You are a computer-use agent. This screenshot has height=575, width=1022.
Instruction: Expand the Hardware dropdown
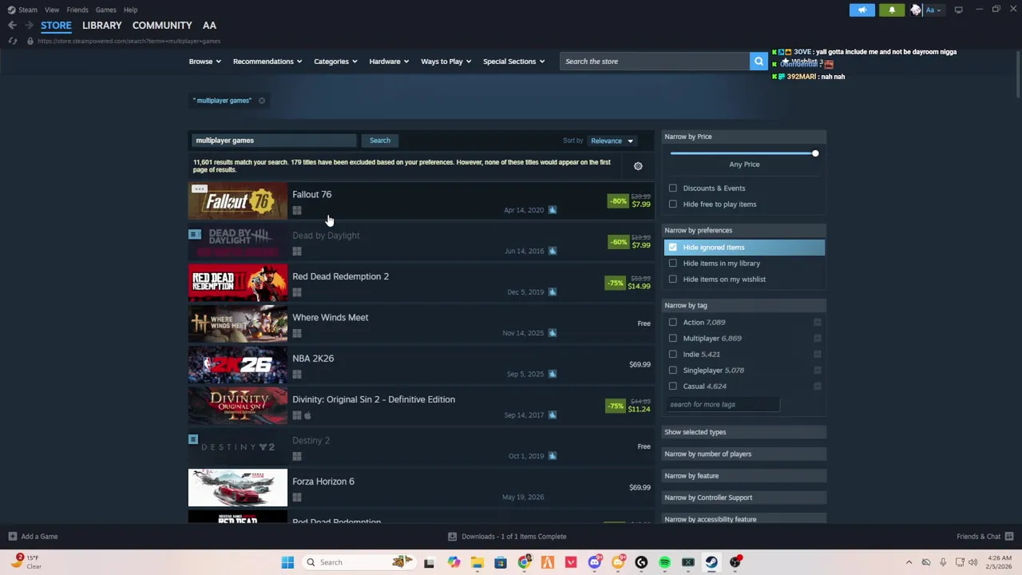[x=389, y=61]
